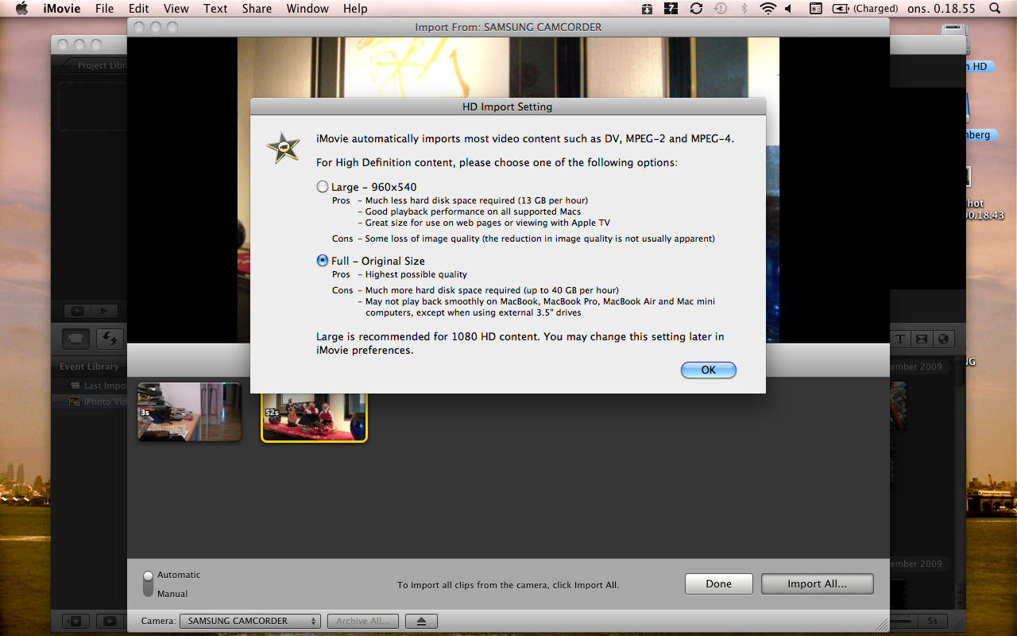Image resolution: width=1017 pixels, height=636 pixels.
Task: Select the Full Original Size radio option
Action: tap(322, 260)
